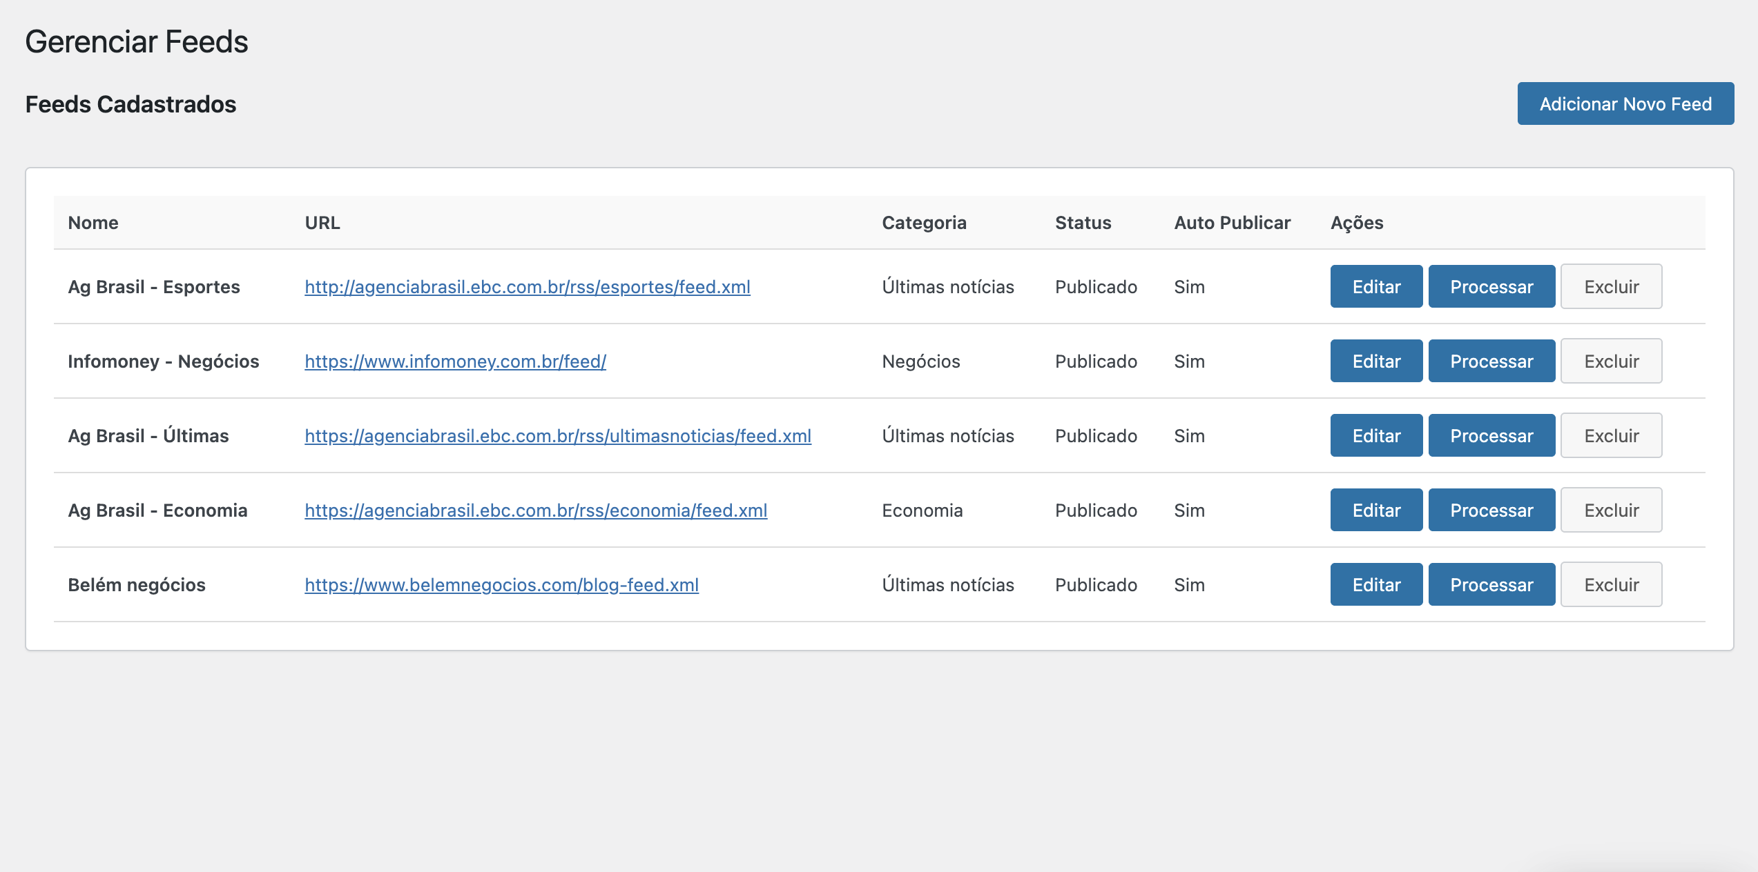Process the Ag Brasil - Esportes feed
This screenshot has width=1758, height=872.
coord(1491,286)
